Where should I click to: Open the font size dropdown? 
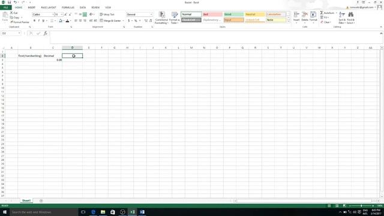61,14
